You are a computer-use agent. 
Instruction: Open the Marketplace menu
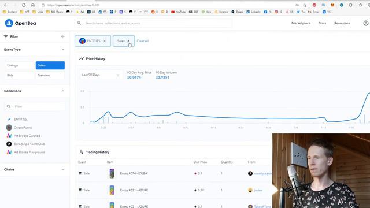pyautogui.click(x=301, y=23)
